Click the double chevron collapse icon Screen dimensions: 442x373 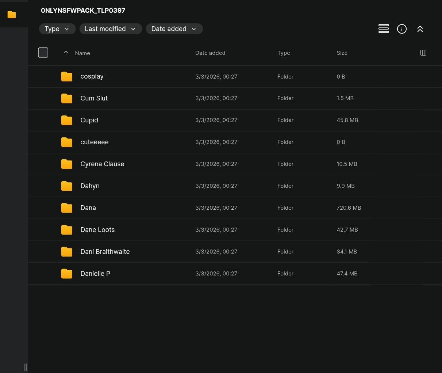click(420, 29)
